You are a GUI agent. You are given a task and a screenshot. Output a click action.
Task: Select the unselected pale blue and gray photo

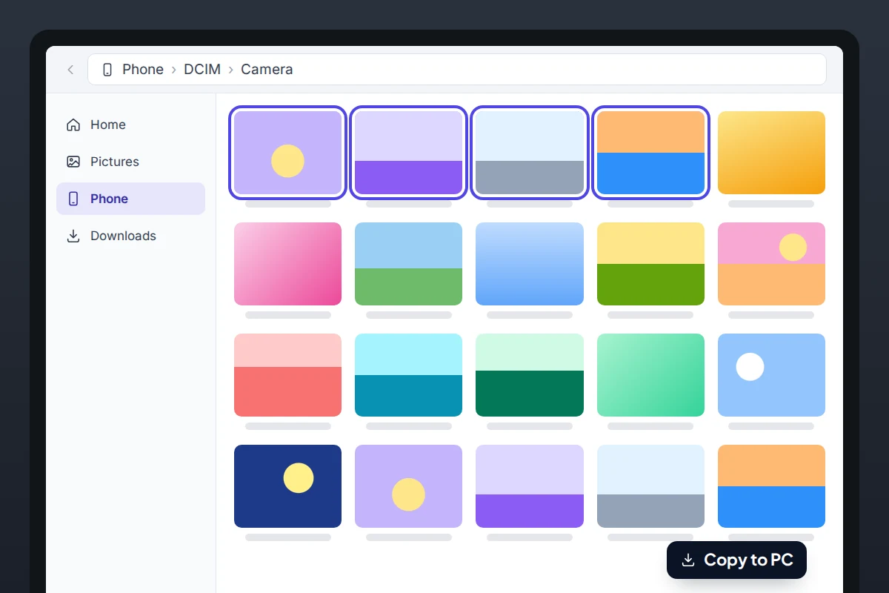pos(650,486)
